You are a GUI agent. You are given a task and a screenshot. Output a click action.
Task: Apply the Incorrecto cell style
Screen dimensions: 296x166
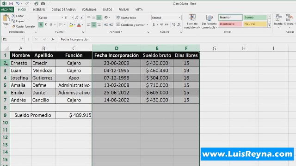coord(230,24)
